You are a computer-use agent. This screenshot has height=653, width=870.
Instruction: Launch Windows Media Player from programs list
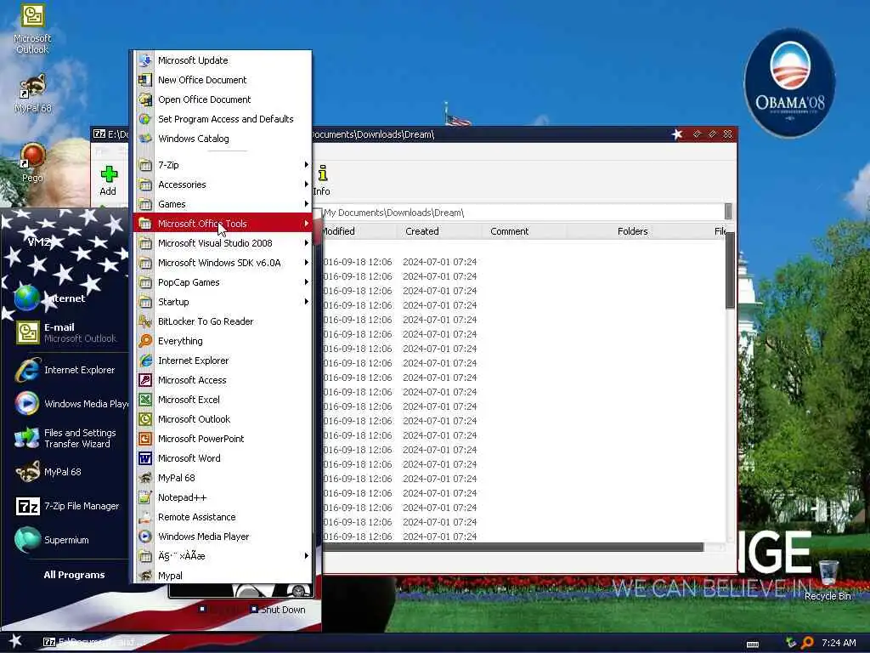[222, 537]
